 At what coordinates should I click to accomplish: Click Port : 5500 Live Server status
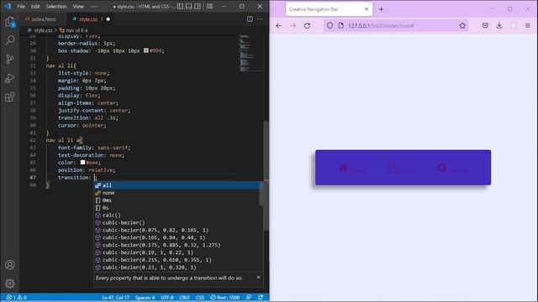point(225,298)
